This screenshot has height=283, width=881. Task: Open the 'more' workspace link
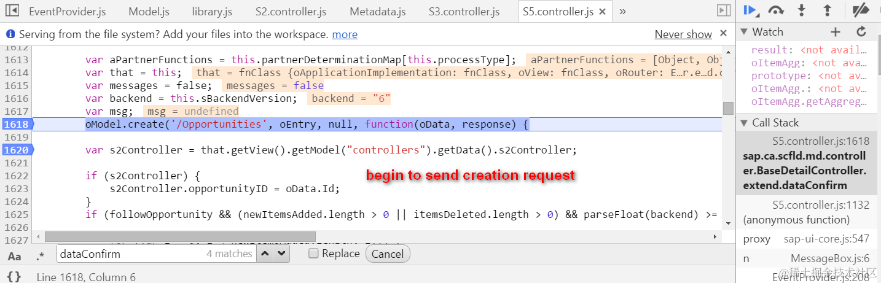(x=345, y=34)
